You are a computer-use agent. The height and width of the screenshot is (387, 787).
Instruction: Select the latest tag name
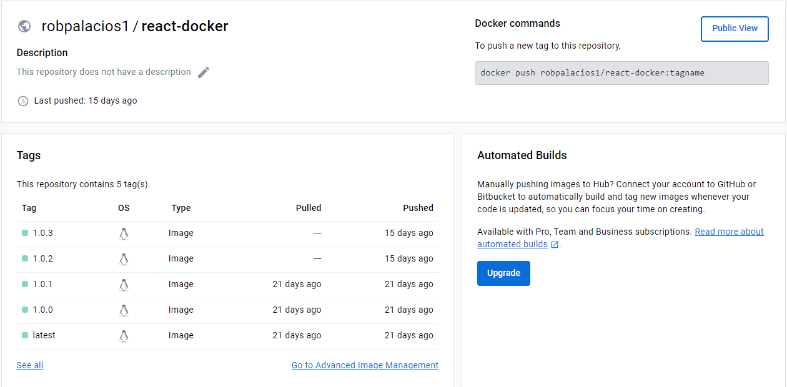(44, 335)
